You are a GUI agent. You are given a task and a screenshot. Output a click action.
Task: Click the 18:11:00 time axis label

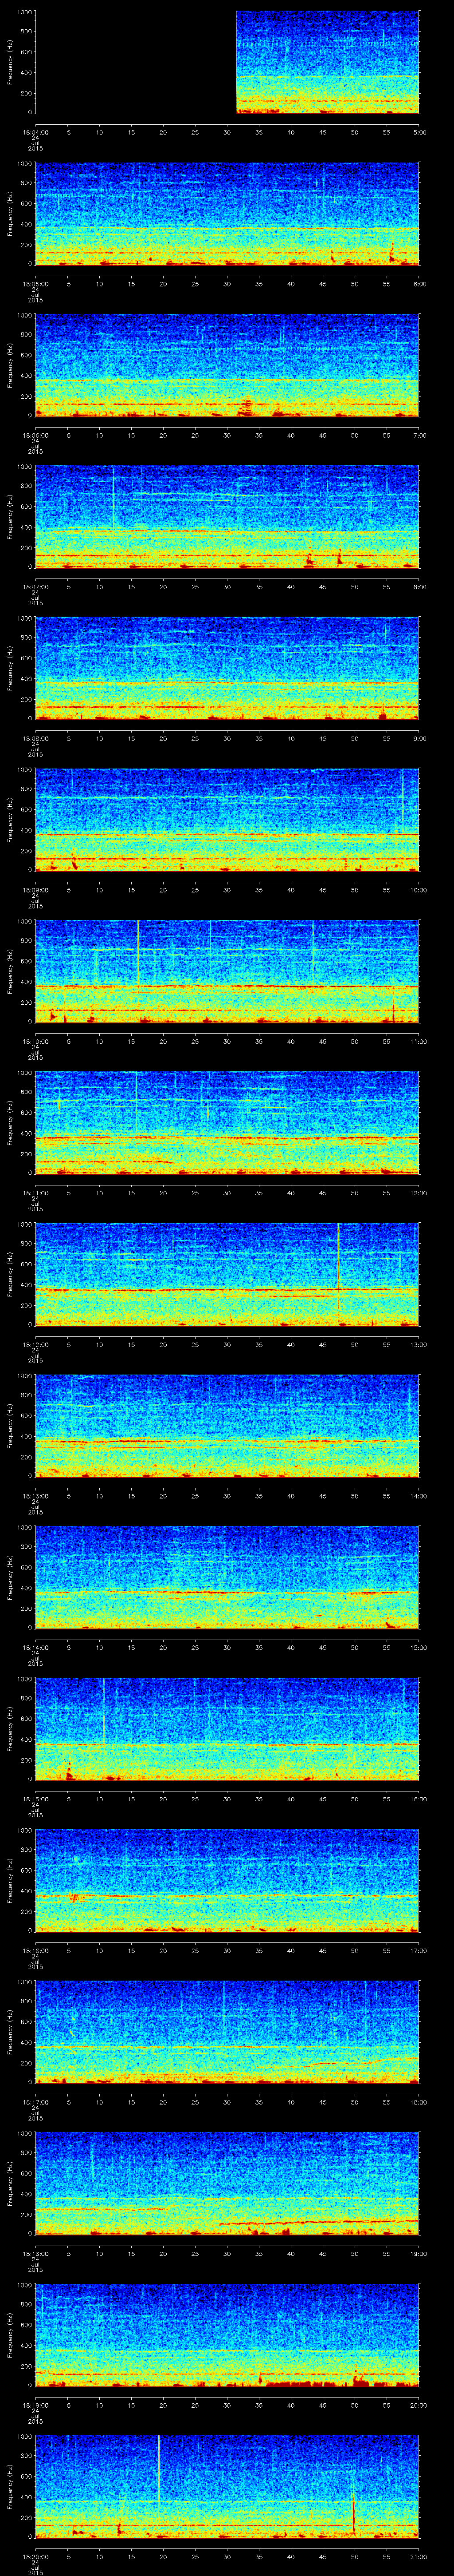point(36,1193)
